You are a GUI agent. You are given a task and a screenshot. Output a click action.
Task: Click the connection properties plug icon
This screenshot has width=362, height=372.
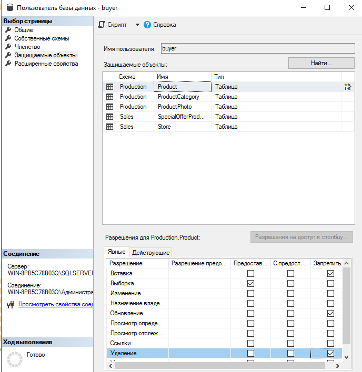point(11,305)
